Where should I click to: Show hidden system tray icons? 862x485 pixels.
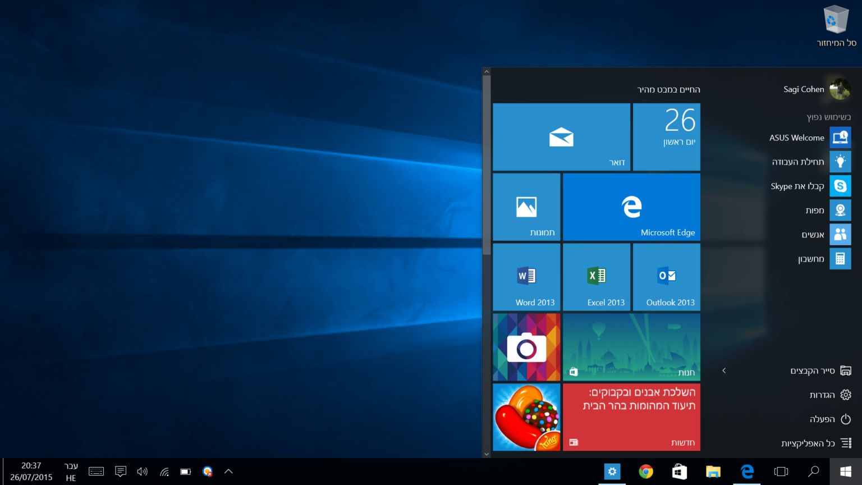[x=228, y=472]
